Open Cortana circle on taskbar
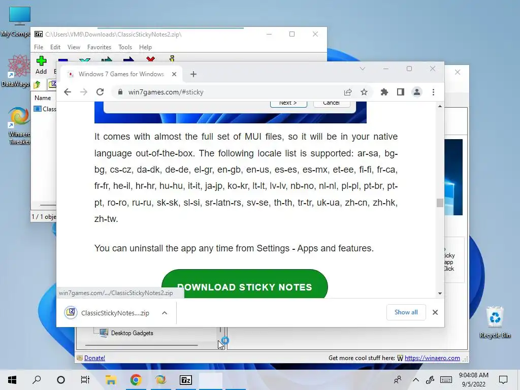The width and height of the screenshot is (520, 390). click(61, 380)
